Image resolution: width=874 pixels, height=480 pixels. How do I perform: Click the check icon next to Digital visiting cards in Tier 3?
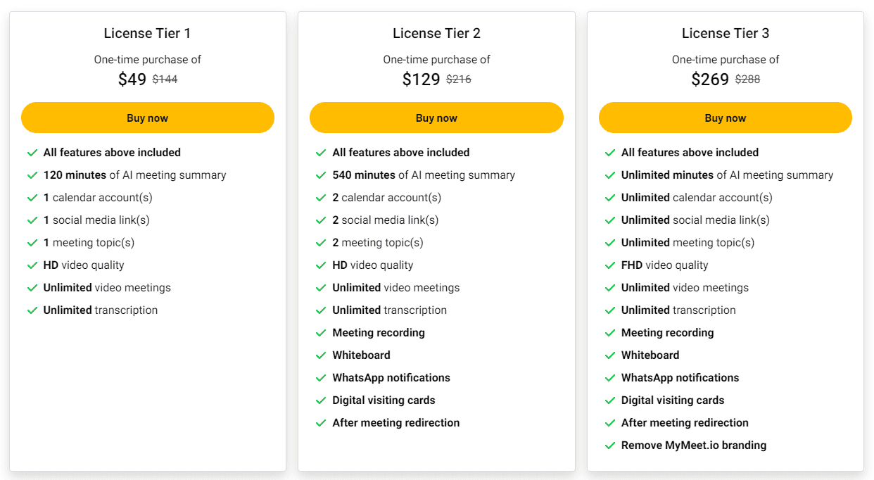click(x=610, y=400)
